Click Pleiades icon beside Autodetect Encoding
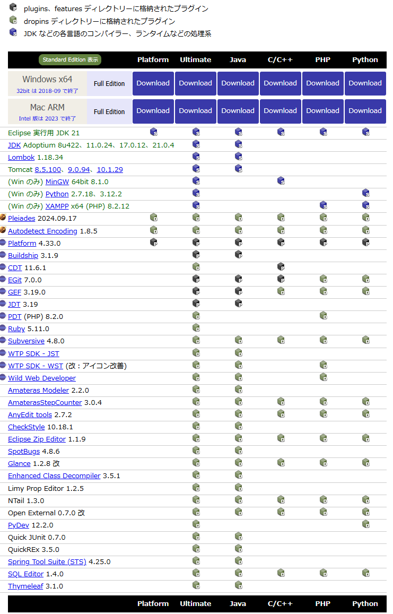The width and height of the screenshot is (393, 614). (x=3, y=230)
